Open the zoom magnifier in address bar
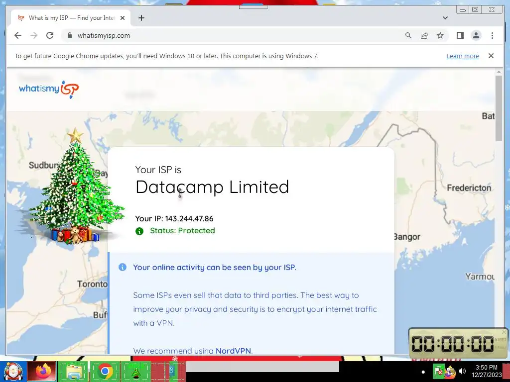The image size is (510, 382). (x=408, y=35)
